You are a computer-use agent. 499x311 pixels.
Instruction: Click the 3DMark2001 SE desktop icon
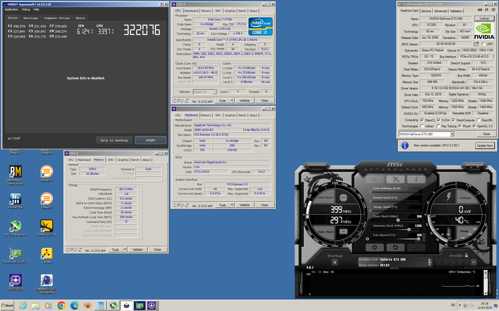(x=47, y=228)
